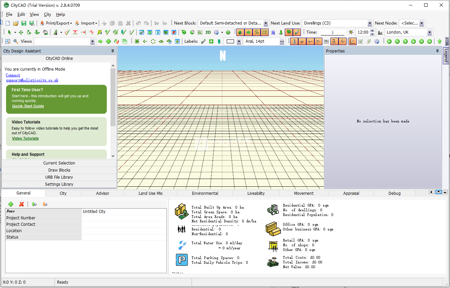
Task: Select the arrow pointer tool
Action: coord(9,32)
